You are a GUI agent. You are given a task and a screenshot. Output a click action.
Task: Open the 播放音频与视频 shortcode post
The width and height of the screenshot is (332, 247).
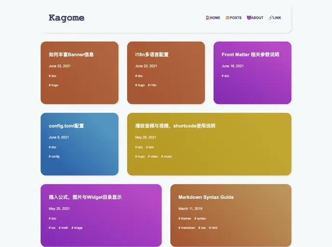(x=175, y=126)
